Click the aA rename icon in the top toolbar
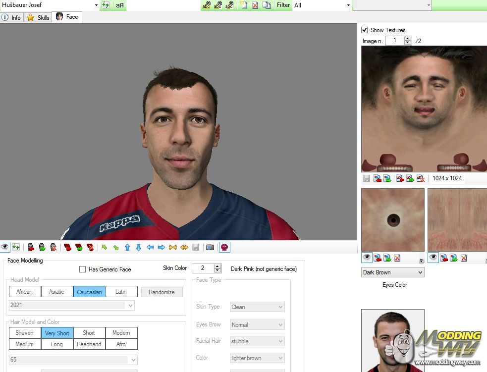This screenshot has height=372, width=487. click(x=120, y=5)
